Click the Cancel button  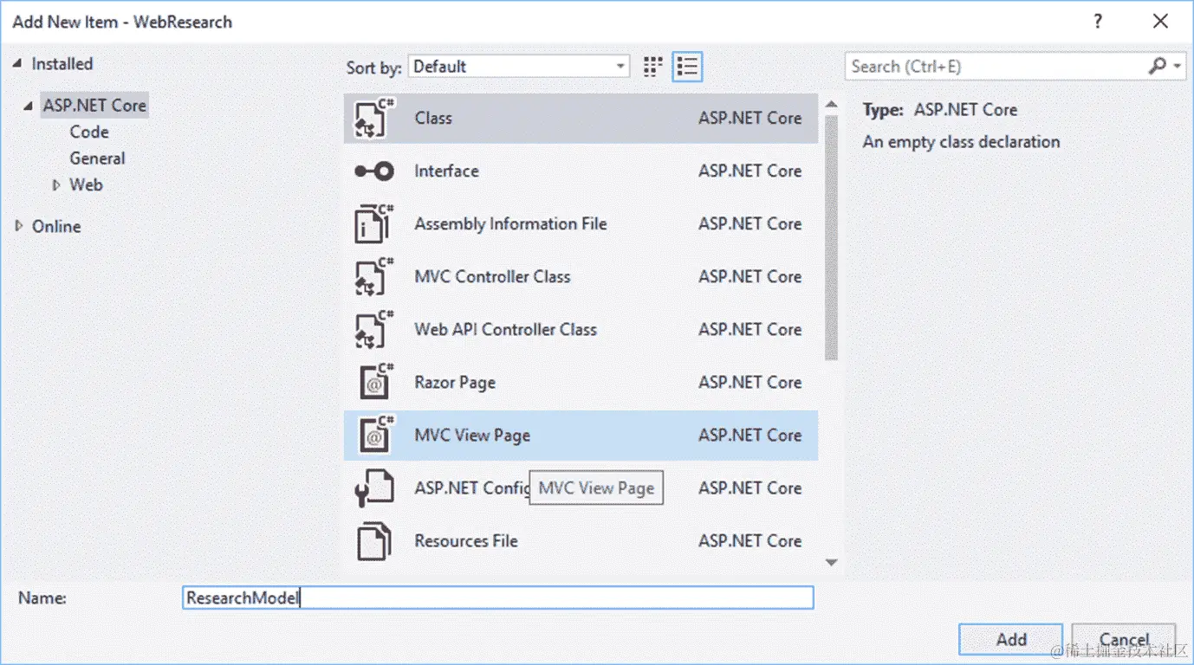[1124, 639]
